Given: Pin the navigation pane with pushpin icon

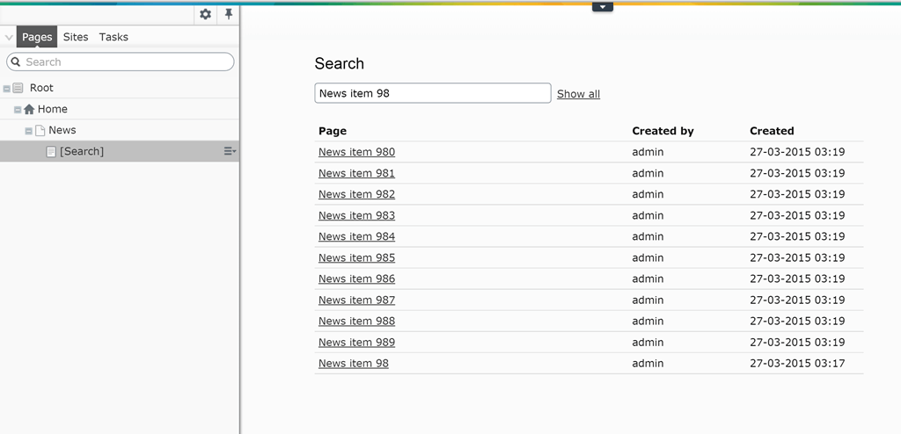Looking at the screenshot, I should [x=229, y=14].
